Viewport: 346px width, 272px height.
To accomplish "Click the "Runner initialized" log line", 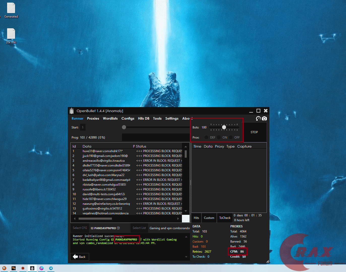I will [x=98, y=236].
